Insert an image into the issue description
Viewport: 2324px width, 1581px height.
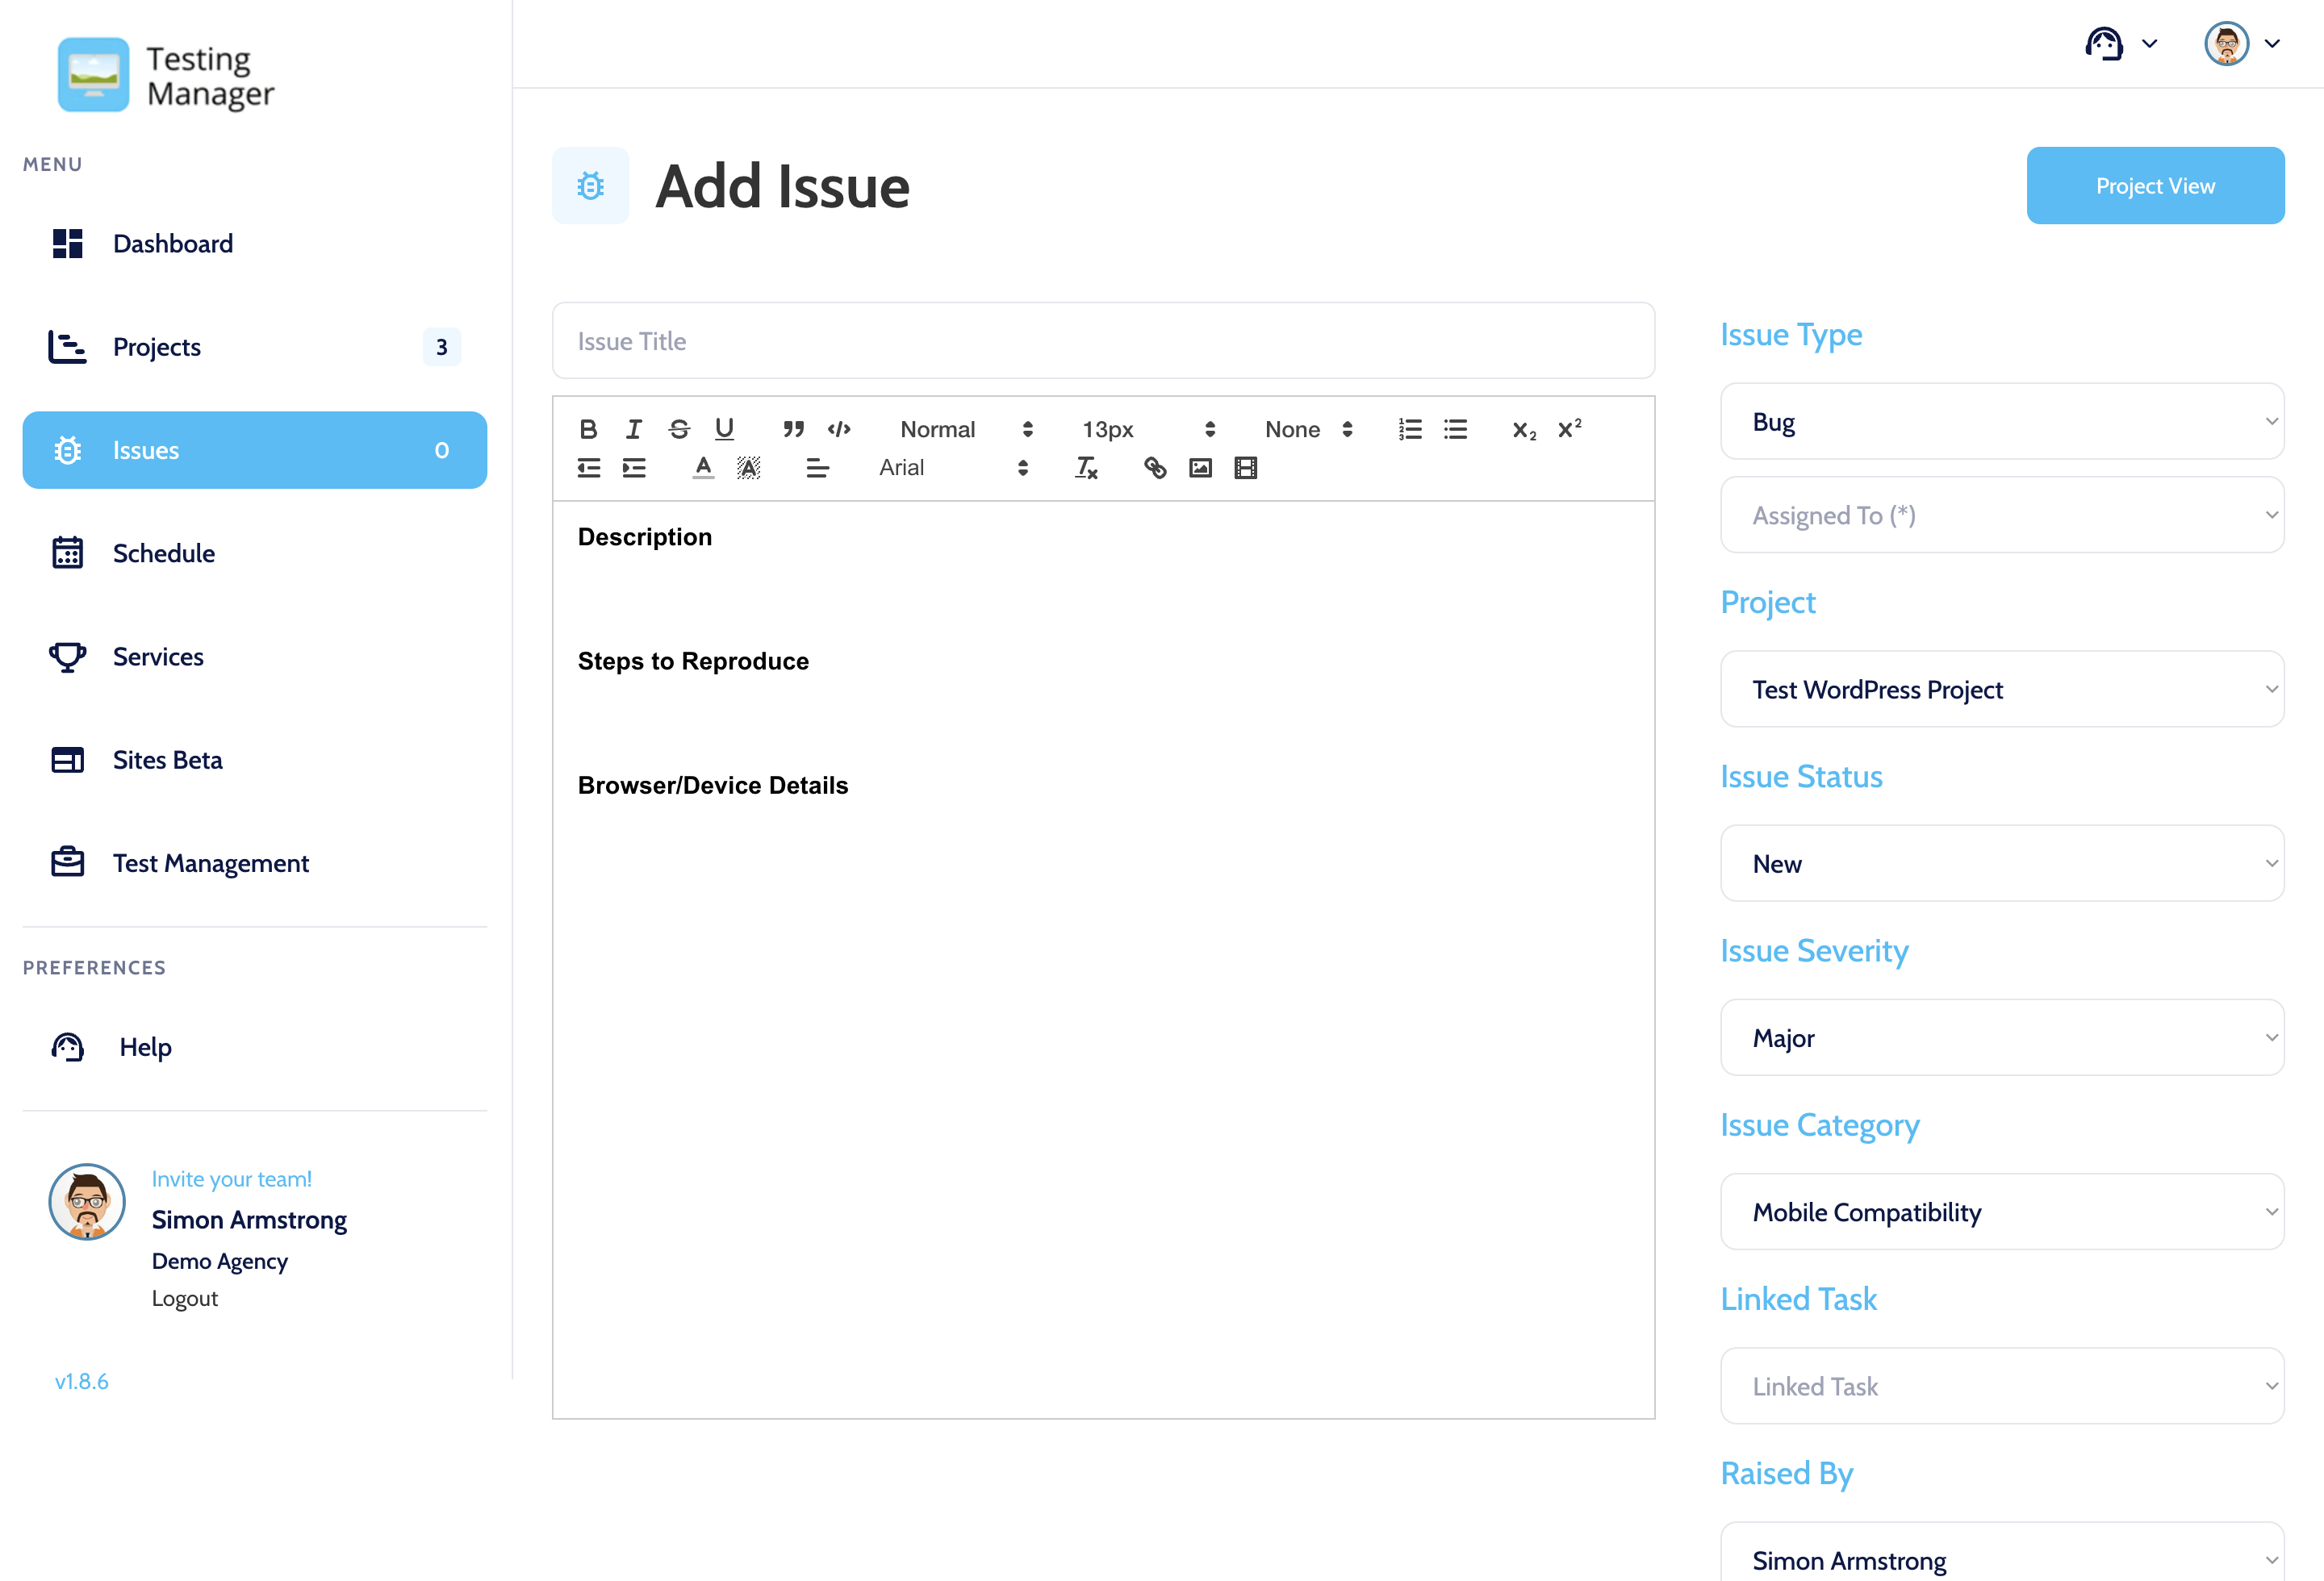1200,468
